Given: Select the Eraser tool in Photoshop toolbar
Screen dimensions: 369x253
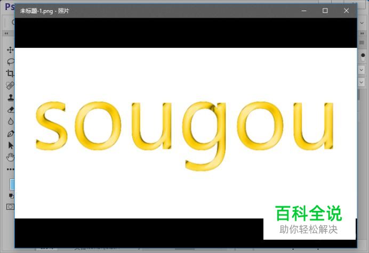Looking at the screenshot, I should pyautogui.click(x=11, y=110).
